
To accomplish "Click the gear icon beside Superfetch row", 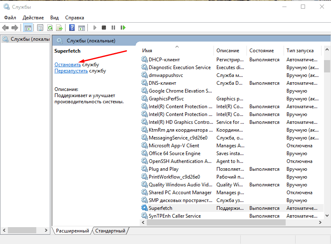I will click(144, 208).
